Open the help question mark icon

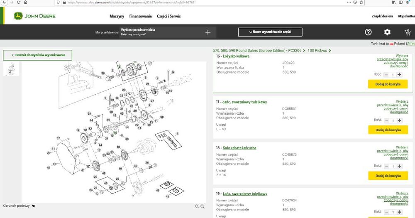[x=368, y=32]
